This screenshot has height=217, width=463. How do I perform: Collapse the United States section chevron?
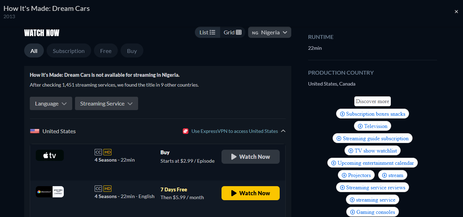tap(283, 131)
